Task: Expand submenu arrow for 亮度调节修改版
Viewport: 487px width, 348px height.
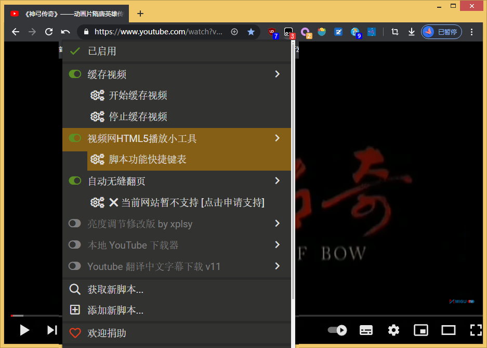Action: coord(277,223)
